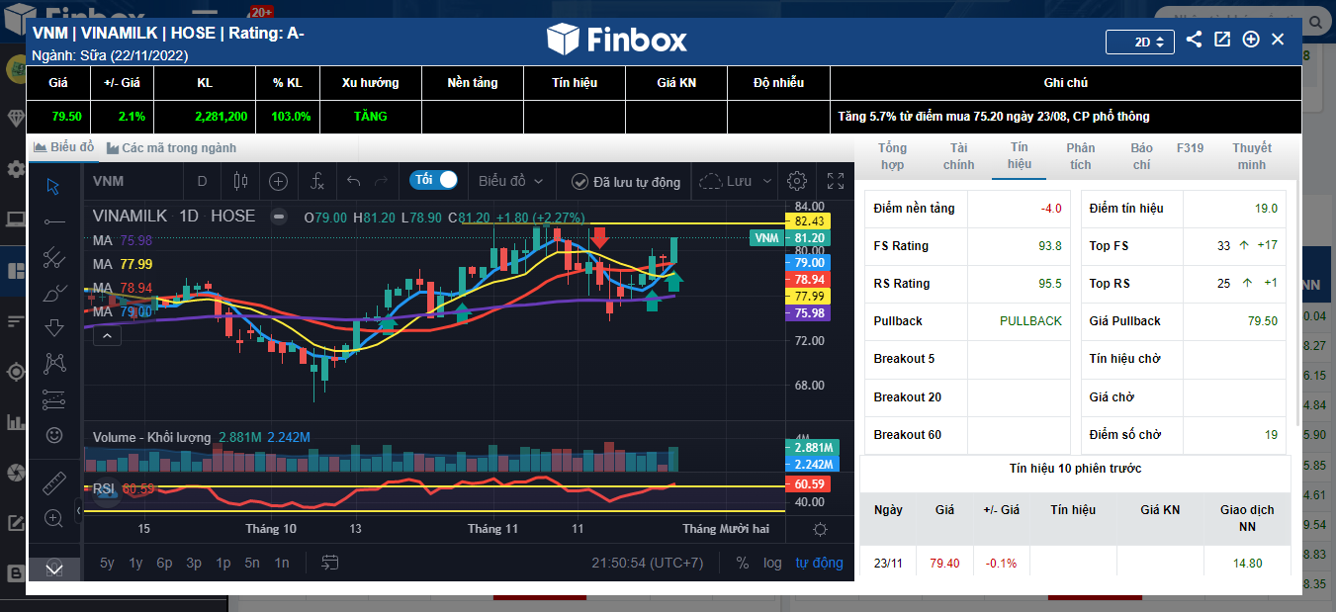Activate the zoom-in magnifier tool
The height and width of the screenshot is (612, 1336).
pos(54,518)
